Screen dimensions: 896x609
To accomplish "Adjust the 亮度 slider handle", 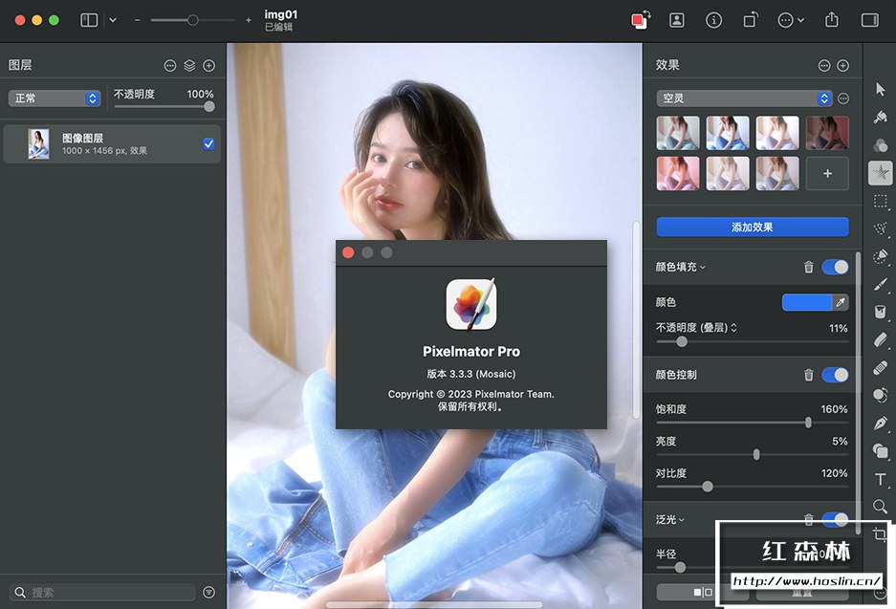I will (x=756, y=455).
